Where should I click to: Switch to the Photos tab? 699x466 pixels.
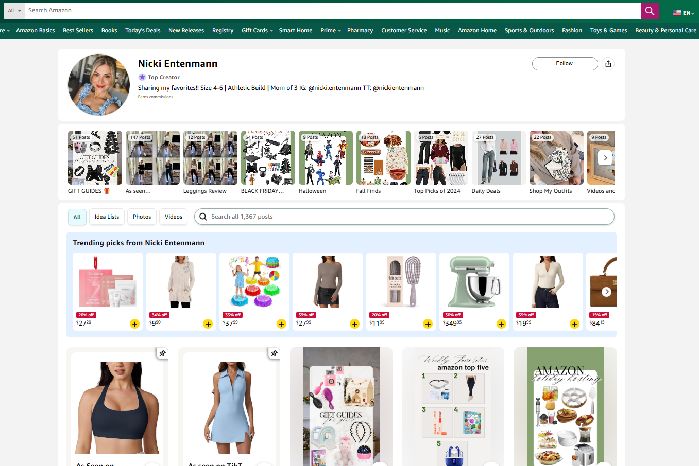point(142,217)
